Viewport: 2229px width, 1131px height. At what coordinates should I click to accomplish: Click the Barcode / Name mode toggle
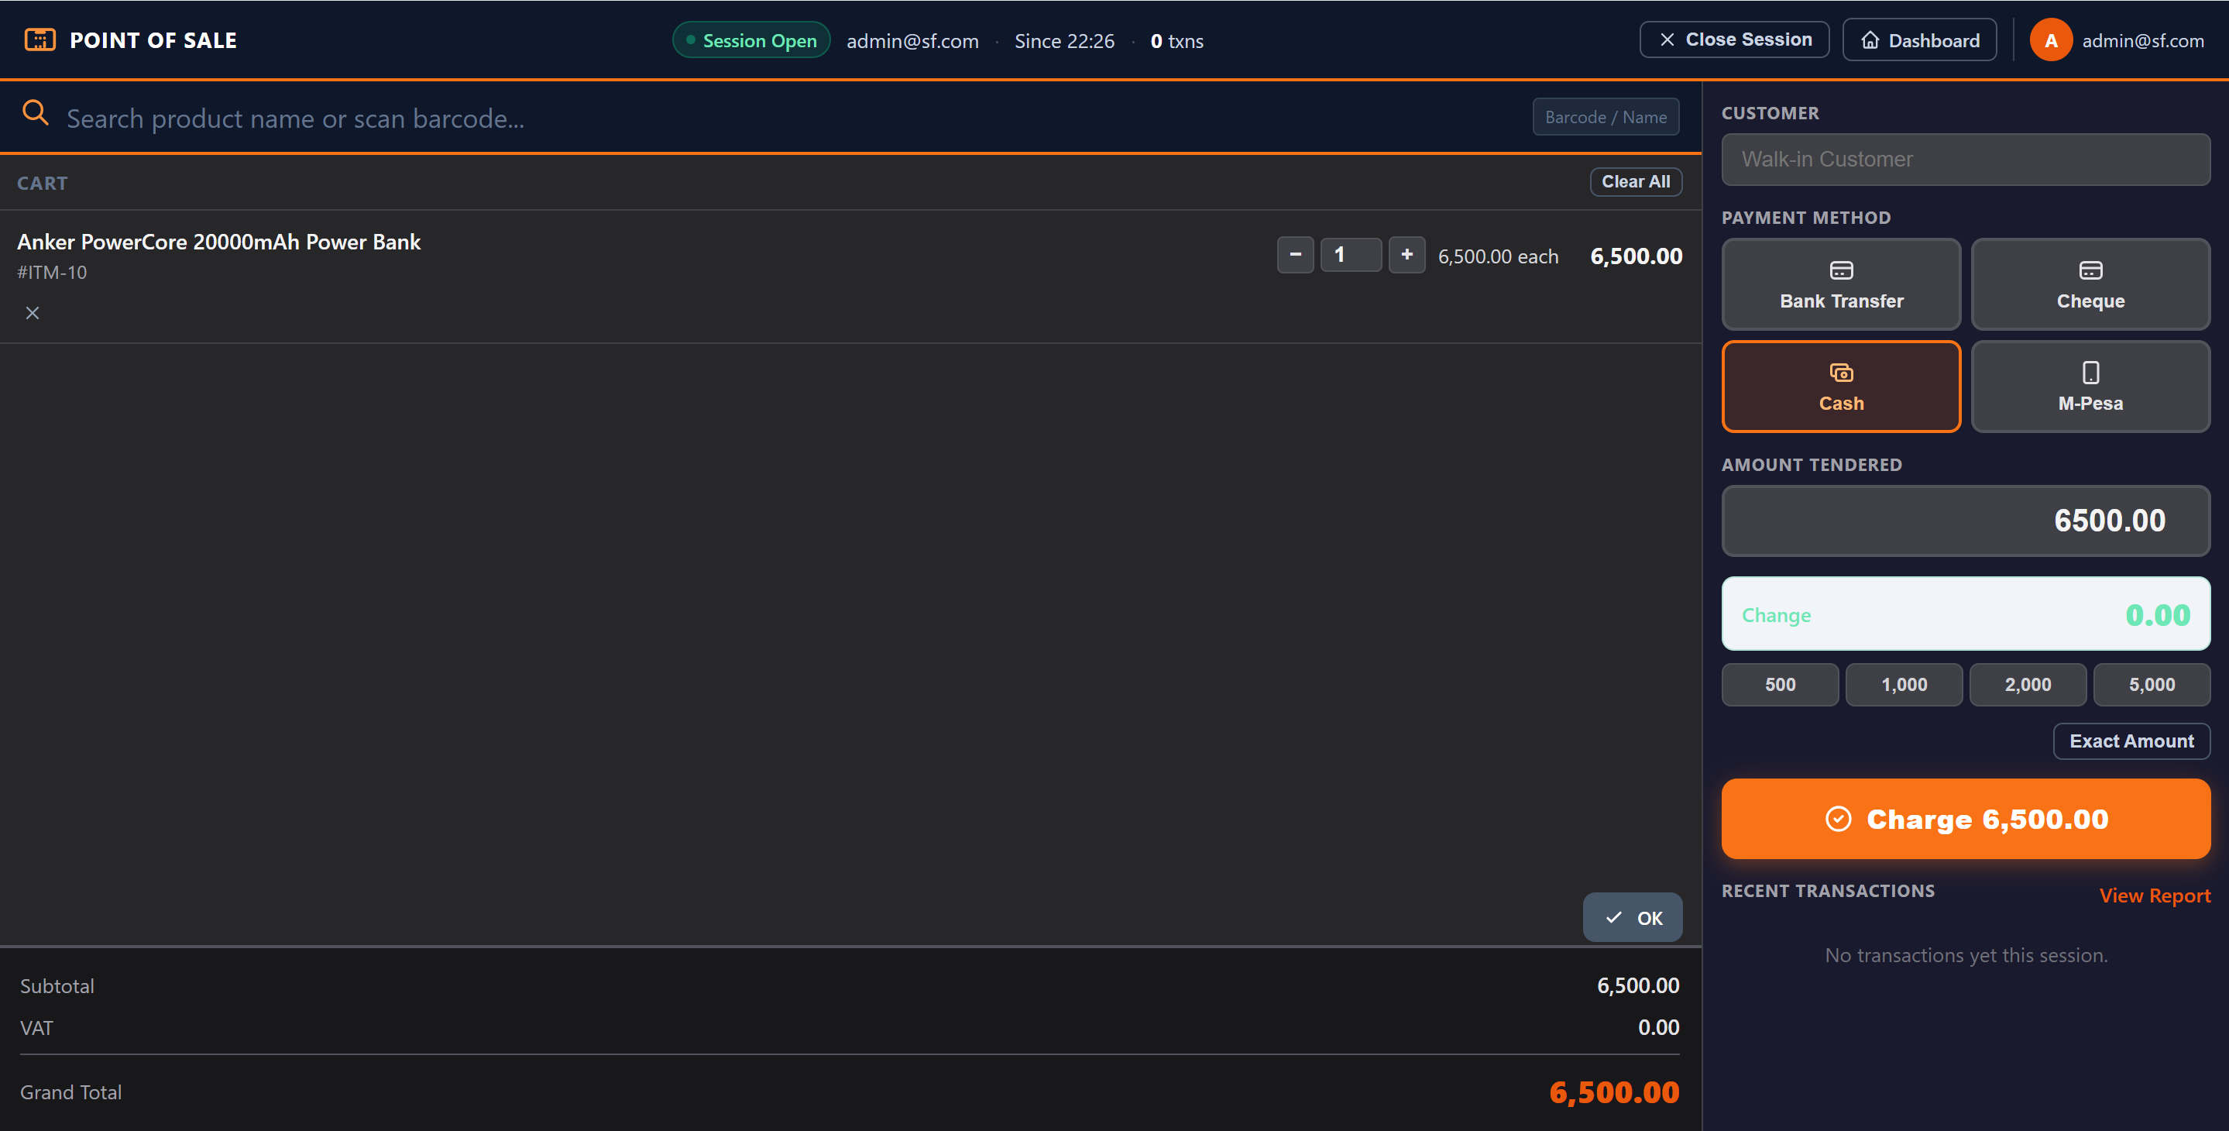[x=1605, y=117]
